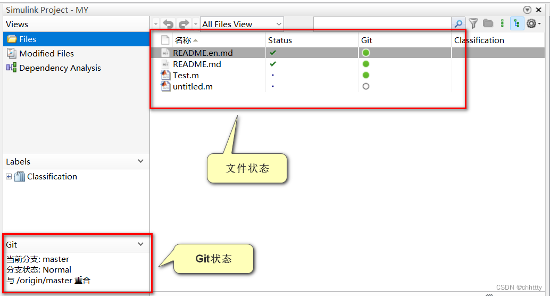Viewport: 550px width, 296px height.
Task: Sort by the Classification column header
Action: click(x=498, y=40)
